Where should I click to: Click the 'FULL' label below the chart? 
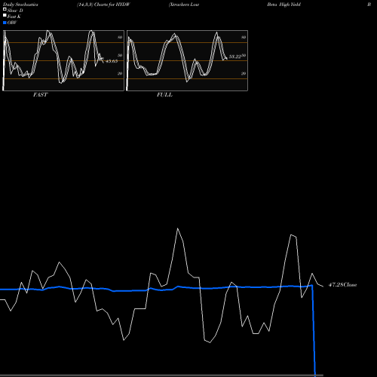(x=164, y=95)
